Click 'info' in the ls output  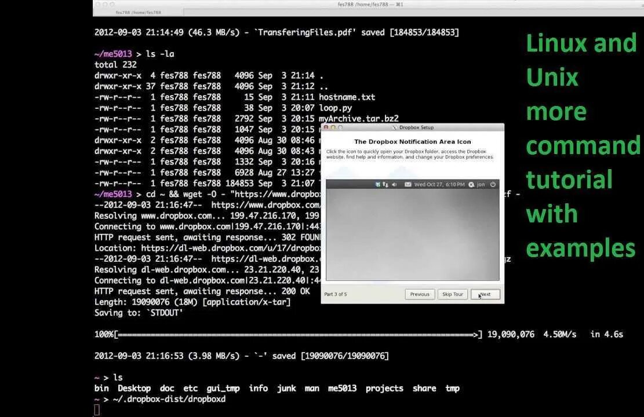pos(259,388)
